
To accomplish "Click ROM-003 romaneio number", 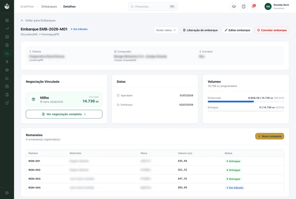I will (34, 179).
